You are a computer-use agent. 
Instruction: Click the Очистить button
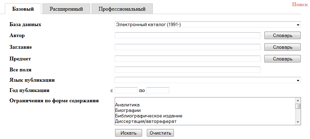tap(160, 133)
